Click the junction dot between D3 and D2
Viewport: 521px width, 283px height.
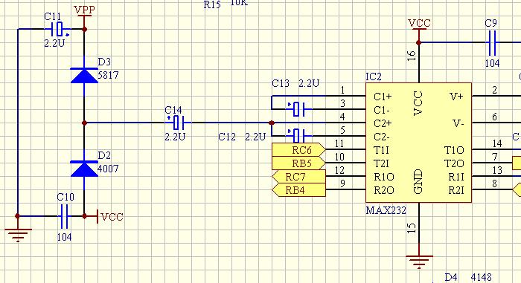coord(84,123)
